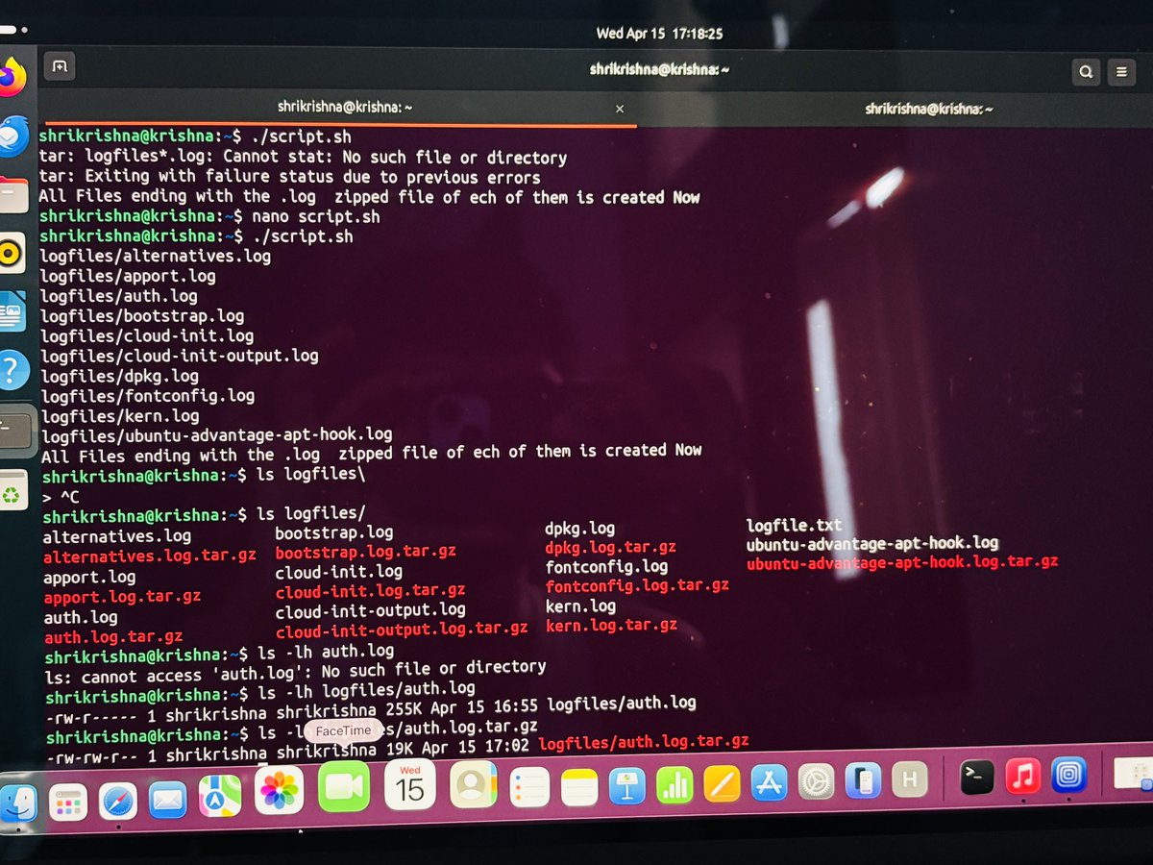The image size is (1153, 865).
Task: Click the output line 'logfiles/alternatives.log'
Action: click(155, 257)
